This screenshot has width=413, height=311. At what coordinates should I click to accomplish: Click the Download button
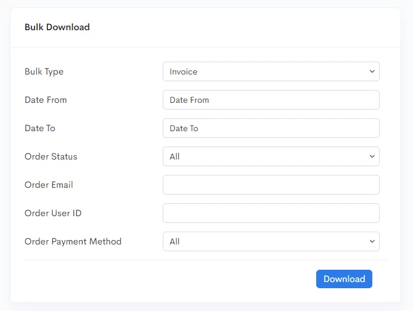(x=344, y=279)
